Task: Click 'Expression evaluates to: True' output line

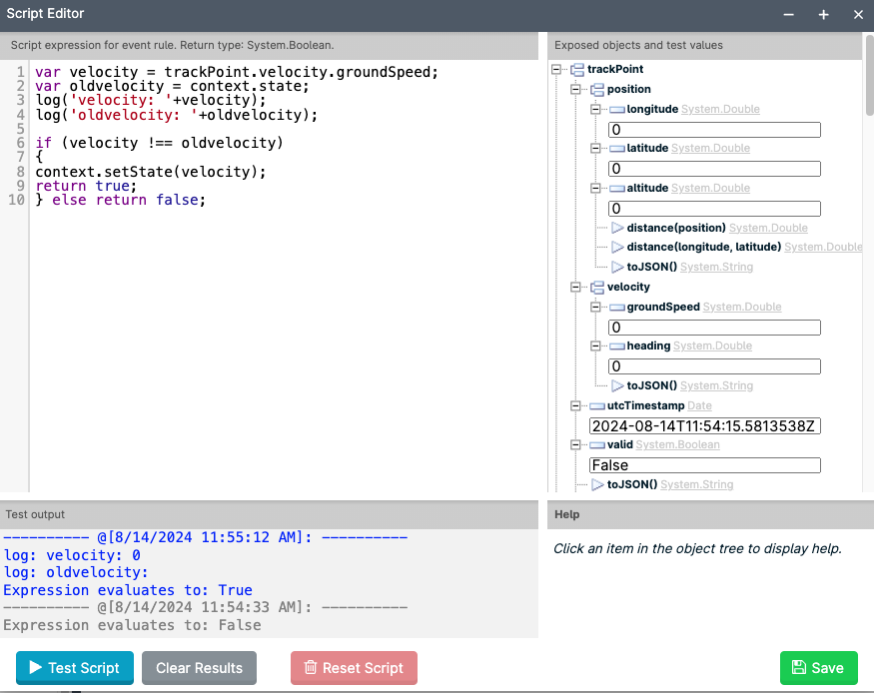Action: click(128, 590)
